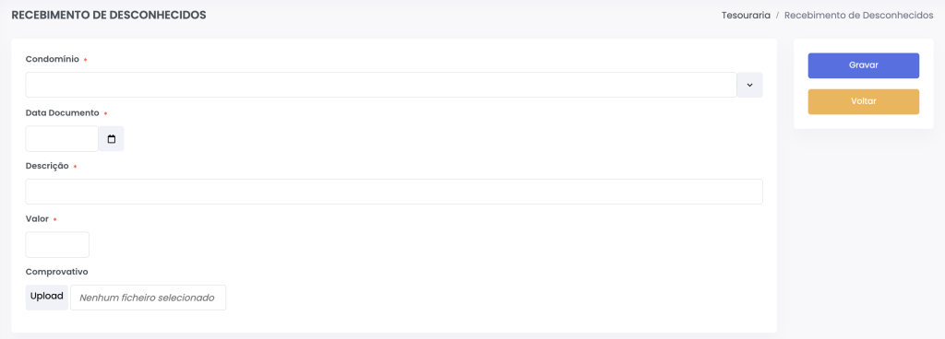Viewport: 945px width, 339px height.
Task: Select the 'Nenhum ficheiro selecionado' file box
Action: [149, 298]
